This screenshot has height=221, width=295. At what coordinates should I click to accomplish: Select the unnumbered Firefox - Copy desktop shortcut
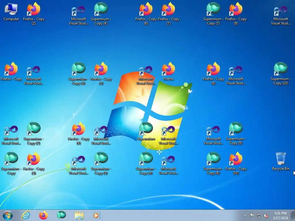tap(11, 72)
